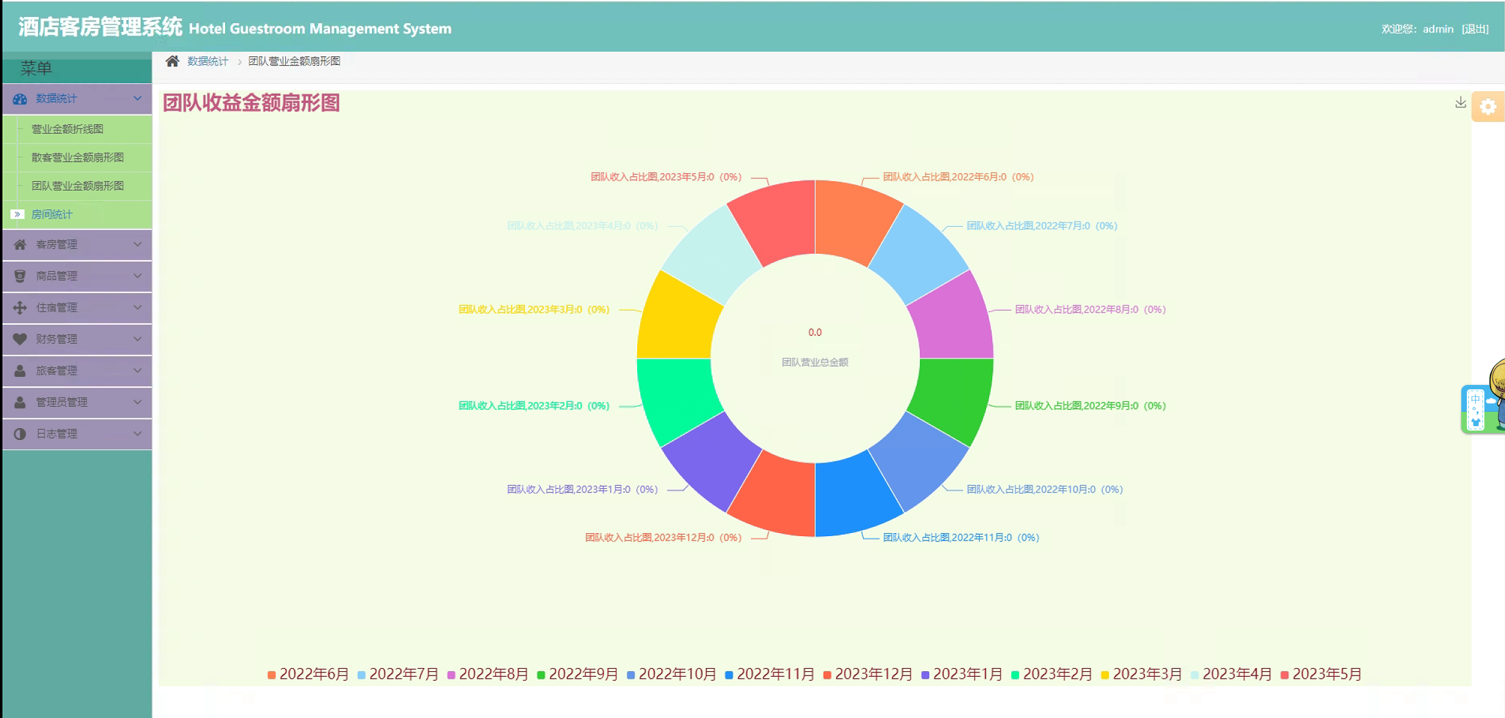Click the 数据统计 breadcrumb link
This screenshot has width=1505, height=718.
coord(208,61)
